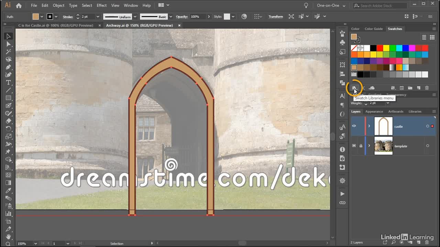Image resolution: width=440 pixels, height=247 pixels.
Task: Select the Direct Selection tool
Action: click(9, 44)
